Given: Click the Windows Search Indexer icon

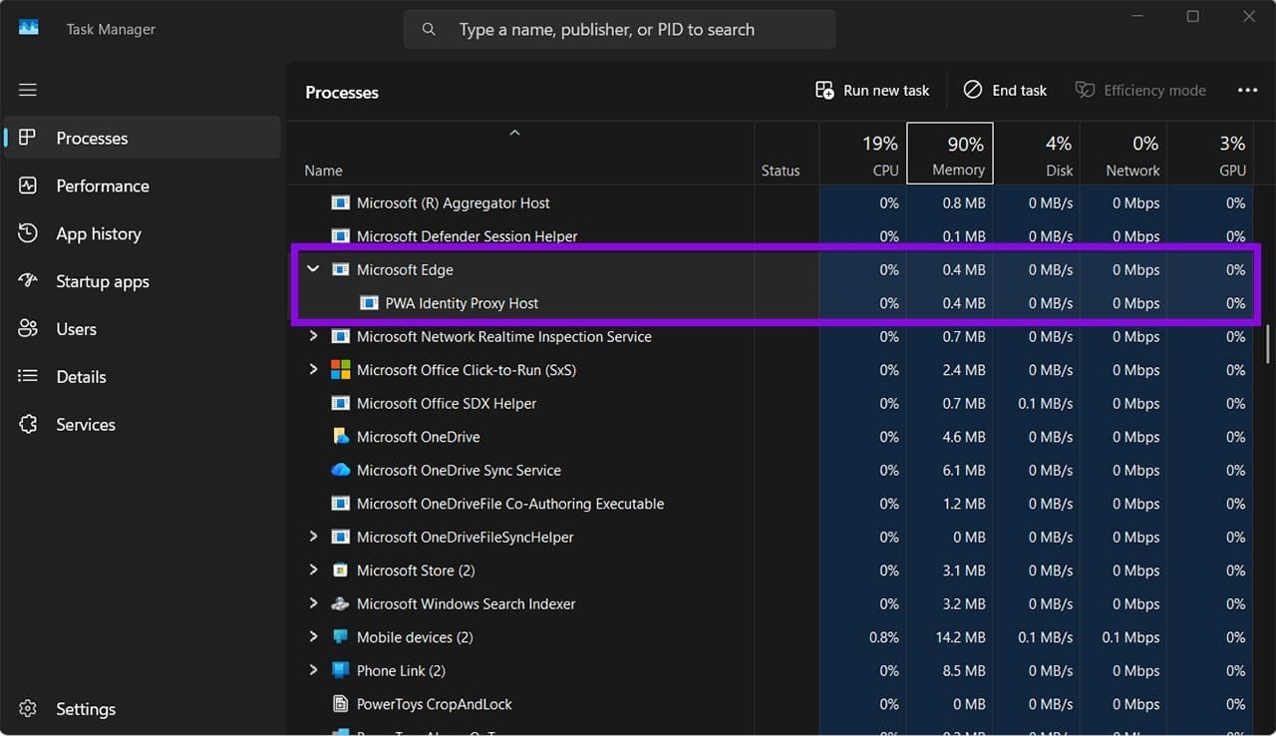Looking at the screenshot, I should [341, 603].
